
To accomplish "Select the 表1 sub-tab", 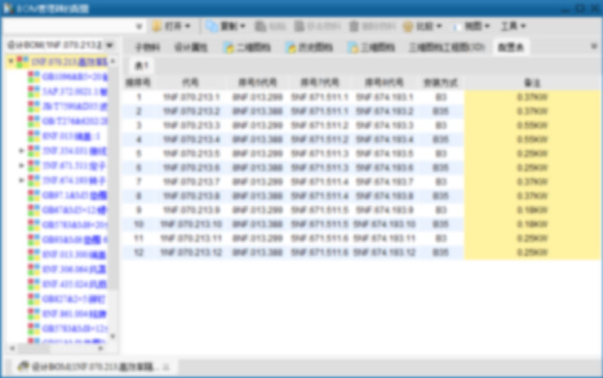I will (x=141, y=66).
